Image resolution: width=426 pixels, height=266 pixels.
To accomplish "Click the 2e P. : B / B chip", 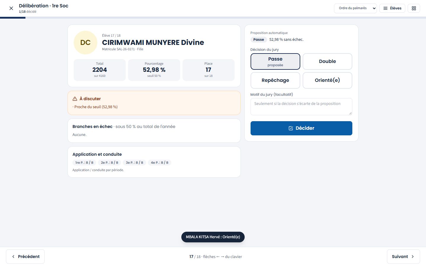I will point(109,163).
